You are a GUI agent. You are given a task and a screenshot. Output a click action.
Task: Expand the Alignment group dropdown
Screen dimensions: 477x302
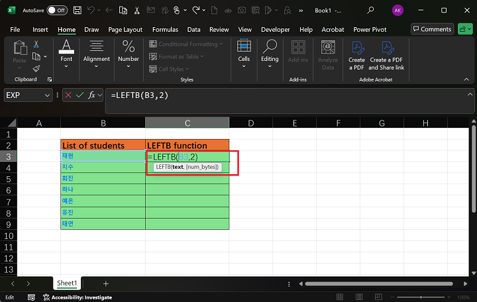96,52
